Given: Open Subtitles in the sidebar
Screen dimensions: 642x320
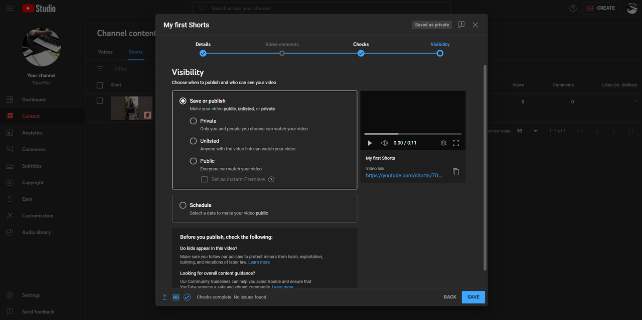Looking at the screenshot, I should (x=43, y=166).
